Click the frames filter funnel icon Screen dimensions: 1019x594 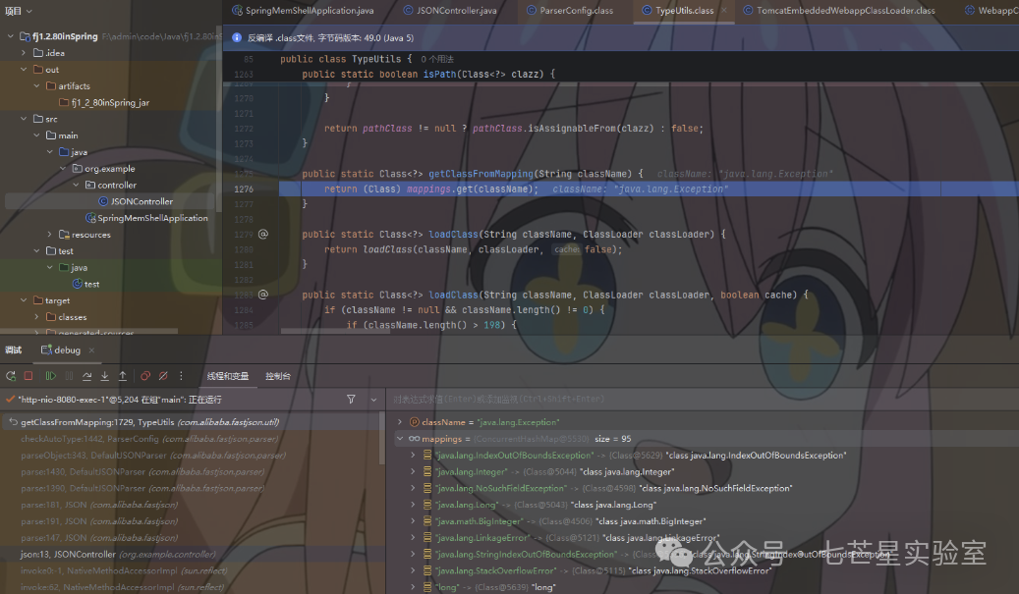[x=351, y=400]
